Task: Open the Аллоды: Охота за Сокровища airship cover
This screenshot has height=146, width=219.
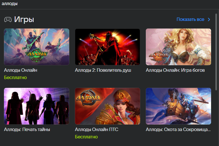Action: [178, 106]
